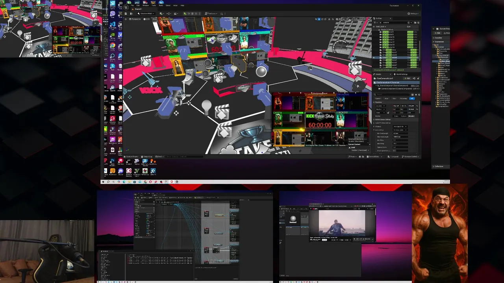Toggle visibility eye of selected CineCameraActor6 row

coord(374,57)
